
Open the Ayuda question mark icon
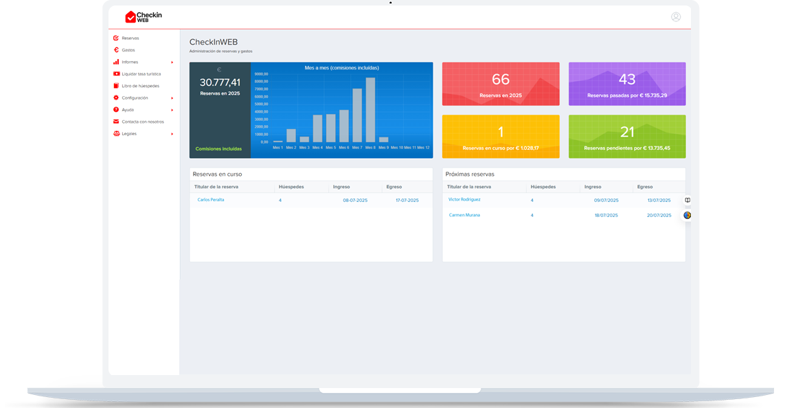click(116, 109)
